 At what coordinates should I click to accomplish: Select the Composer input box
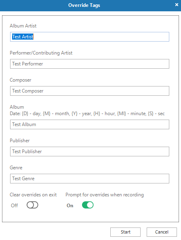click(x=90, y=91)
